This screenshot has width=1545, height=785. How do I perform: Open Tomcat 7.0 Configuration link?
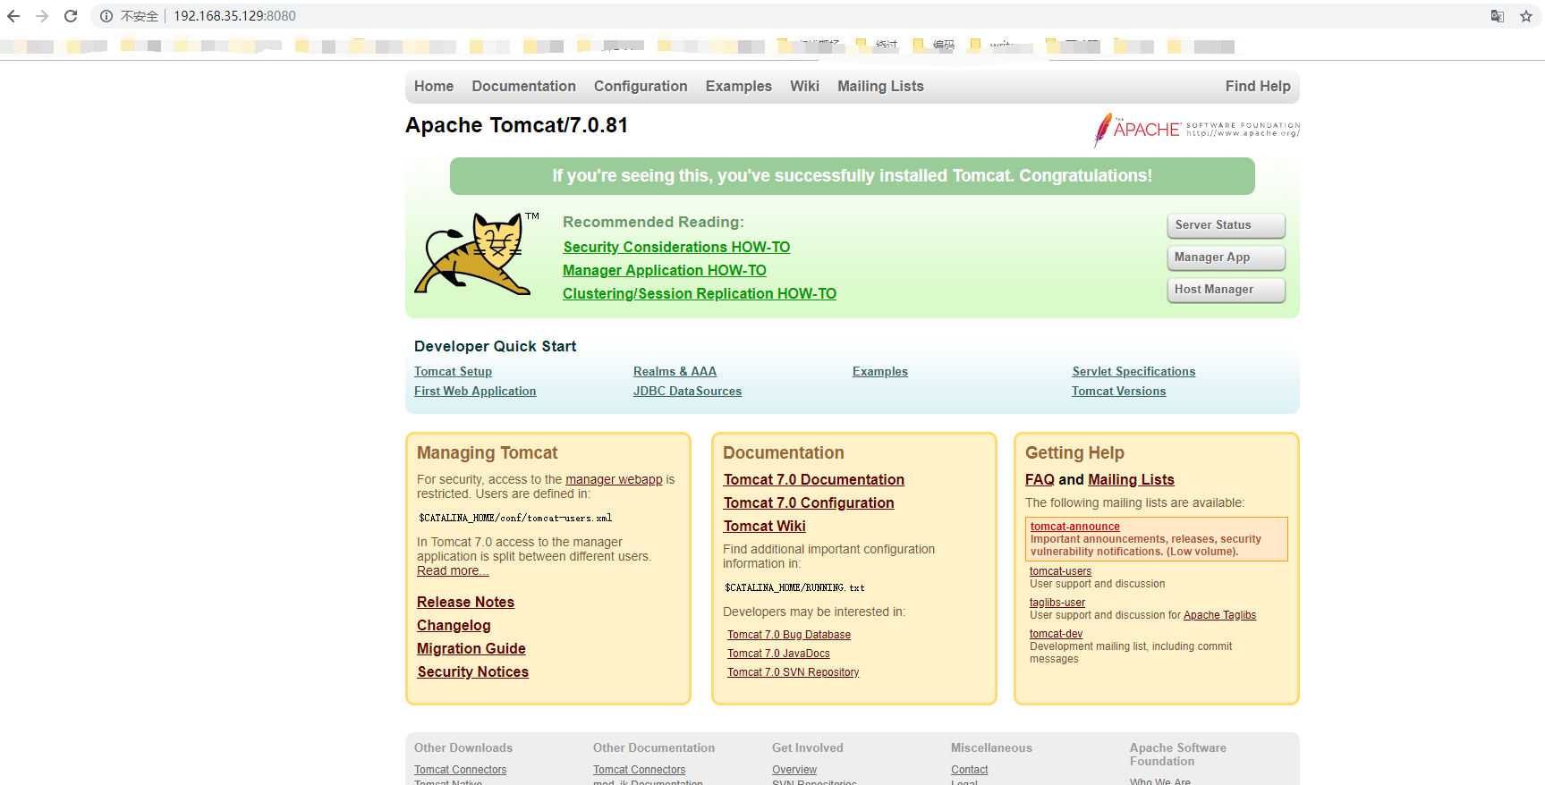pyautogui.click(x=809, y=502)
